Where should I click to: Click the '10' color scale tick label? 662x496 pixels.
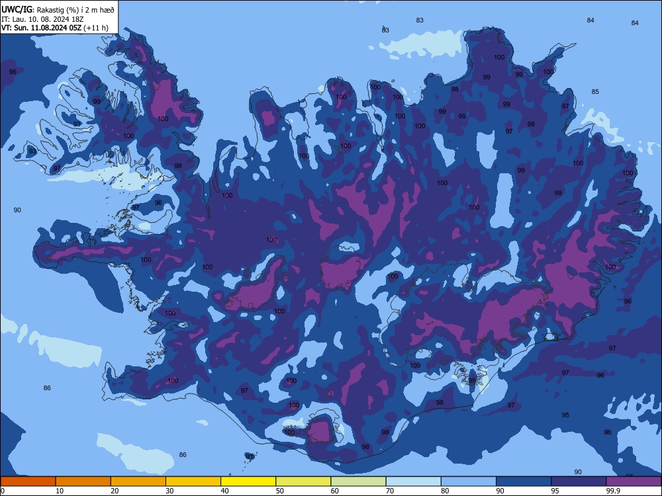pyautogui.click(x=60, y=491)
